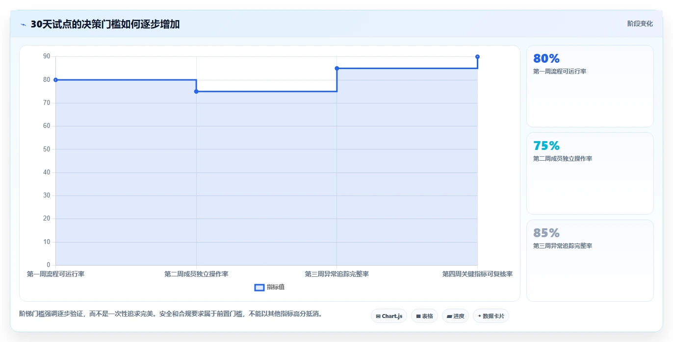Image resolution: width=673 pixels, height=342 pixels.
Task: Click the blue 指标值 legend color box
Action: click(x=259, y=287)
